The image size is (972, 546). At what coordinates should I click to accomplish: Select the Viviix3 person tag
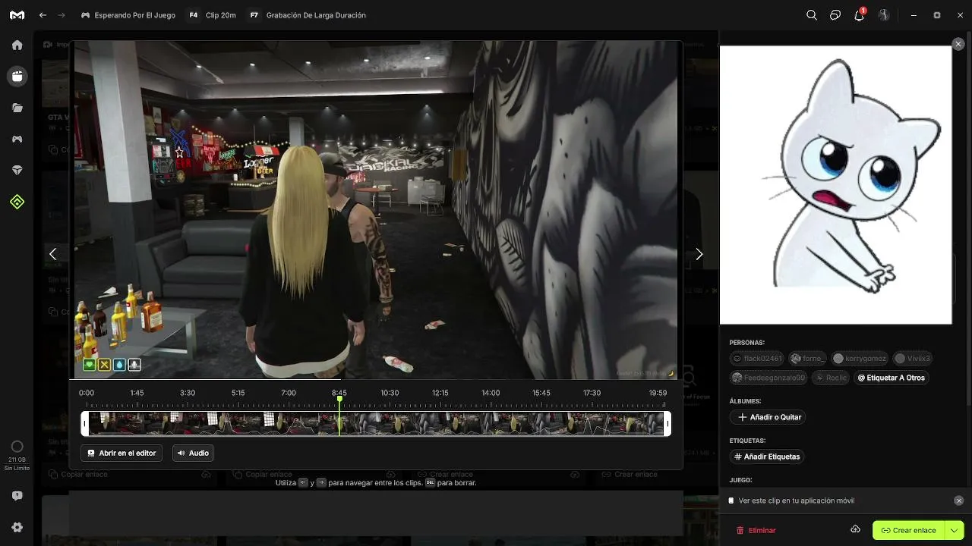pos(912,358)
